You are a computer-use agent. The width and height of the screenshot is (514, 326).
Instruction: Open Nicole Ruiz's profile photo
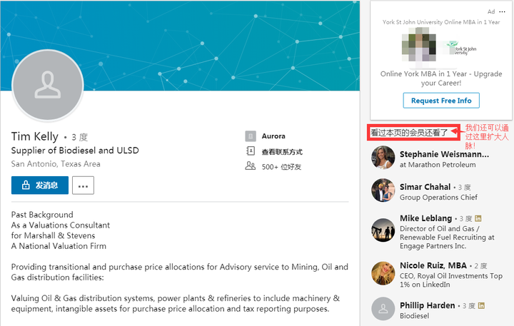[383, 273]
